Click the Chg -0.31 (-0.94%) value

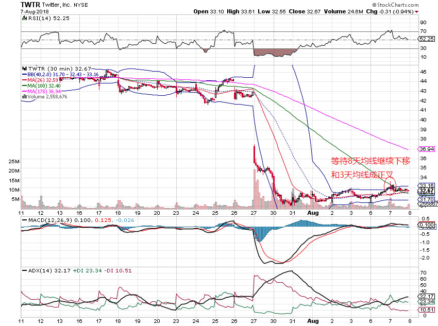pyautogui.click(x=390, y=11)
